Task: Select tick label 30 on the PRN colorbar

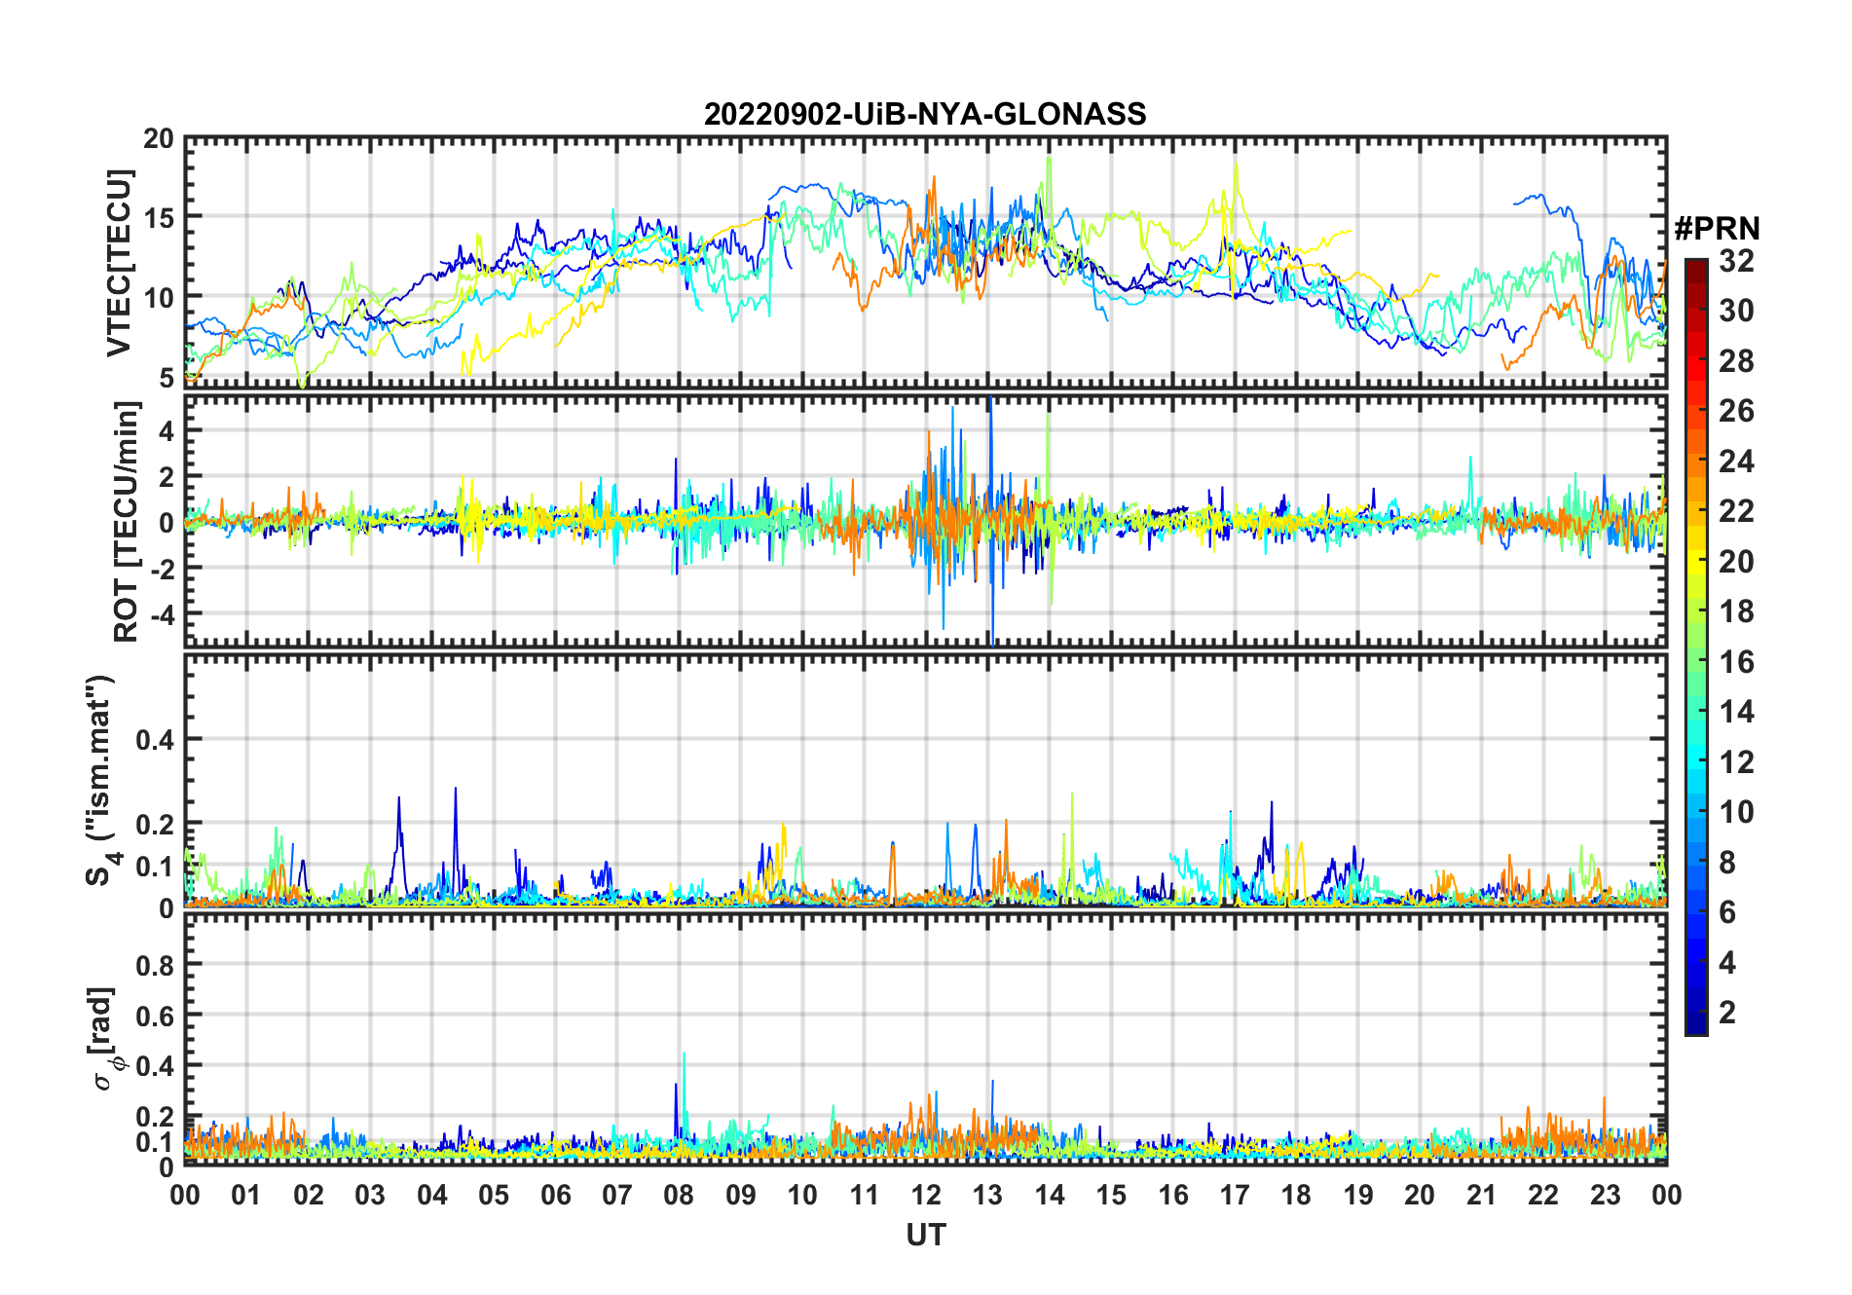Action: click(x=1736, y=311)
